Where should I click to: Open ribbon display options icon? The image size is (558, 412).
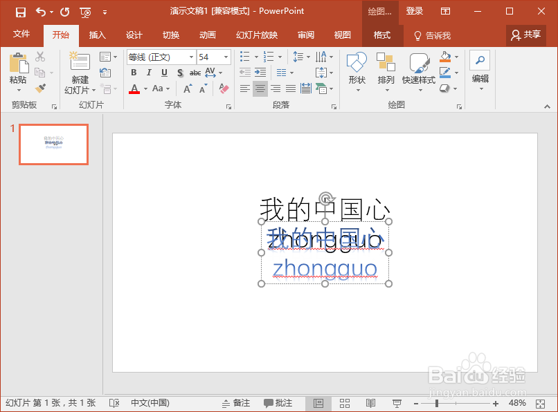pos(446,11)
